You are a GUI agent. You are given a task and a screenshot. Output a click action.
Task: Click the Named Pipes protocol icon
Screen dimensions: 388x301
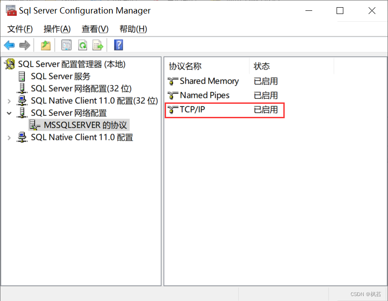pyautogui.click(x=173, y=95)
